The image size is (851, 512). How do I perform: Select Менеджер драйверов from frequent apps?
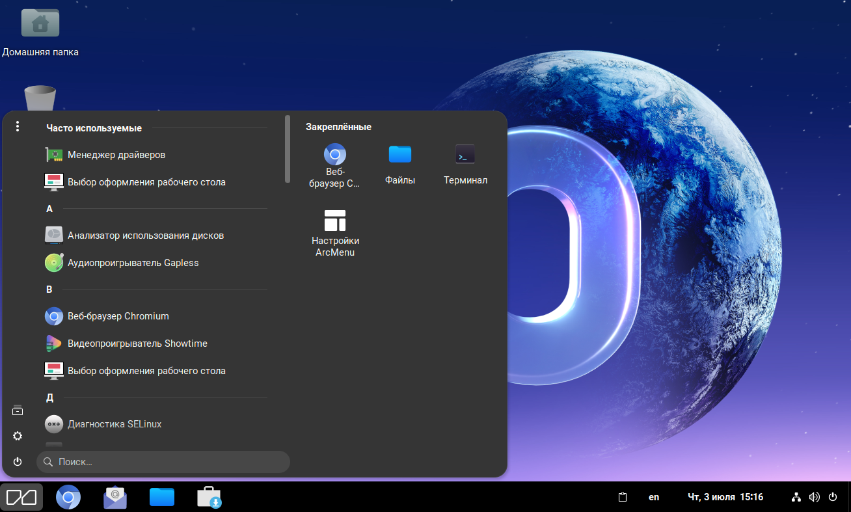tap(116, 155)
